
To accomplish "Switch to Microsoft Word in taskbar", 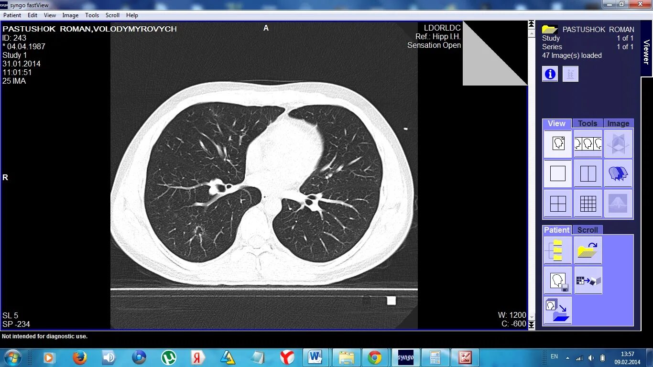I will coord(316,357).
